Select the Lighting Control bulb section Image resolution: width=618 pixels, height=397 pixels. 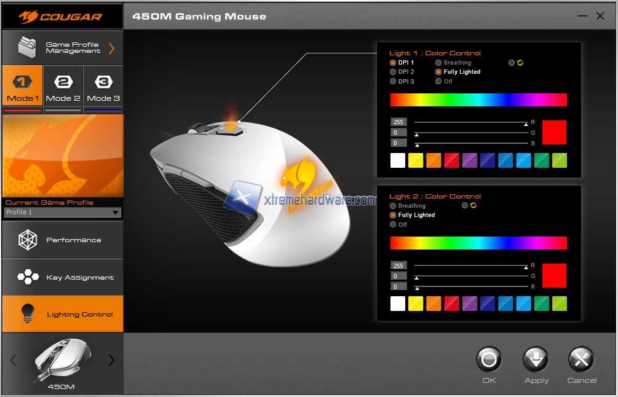(63, 314)
